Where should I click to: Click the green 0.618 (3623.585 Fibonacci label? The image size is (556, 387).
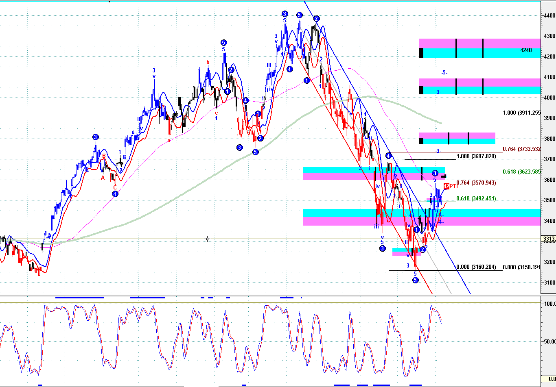coord(522,172)
